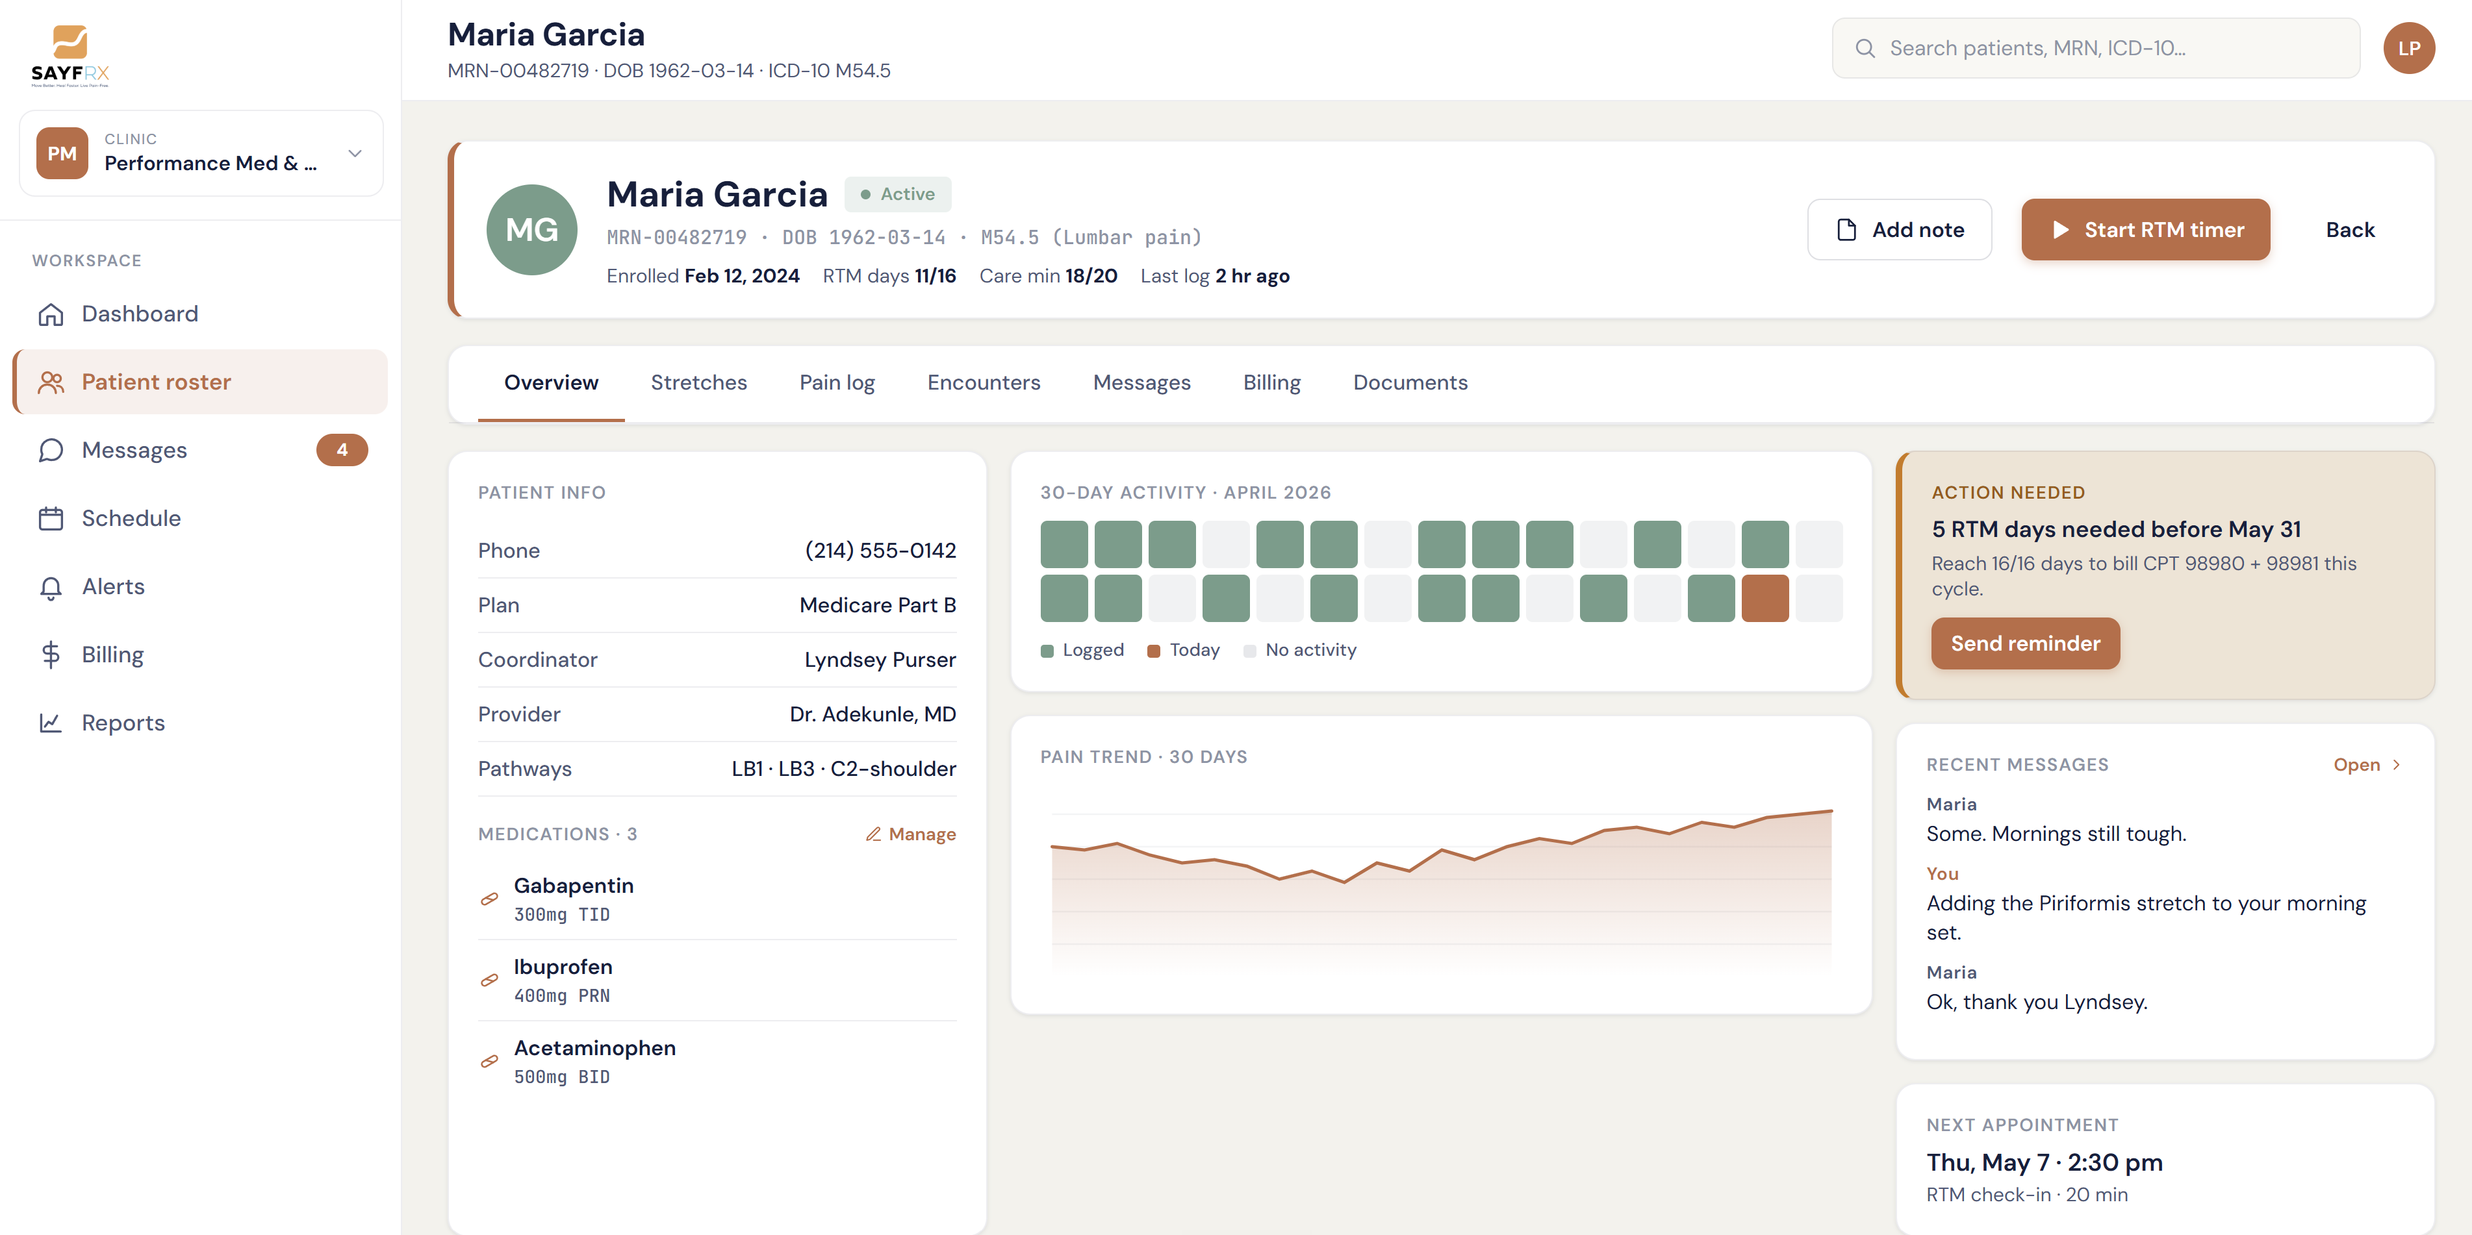Screen dimensions: 2472x1235
Task: Click the Messages chat bubble icon
Action: tap(51, 451)
